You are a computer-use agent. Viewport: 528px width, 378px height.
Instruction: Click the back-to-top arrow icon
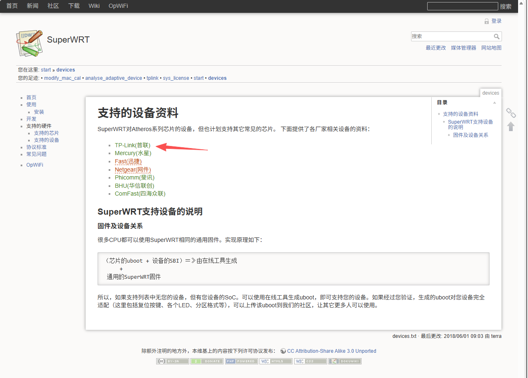(511, 126)
